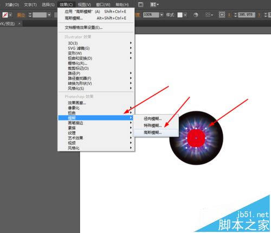Expand the 画笔描边 submenu

pos(96,123)
